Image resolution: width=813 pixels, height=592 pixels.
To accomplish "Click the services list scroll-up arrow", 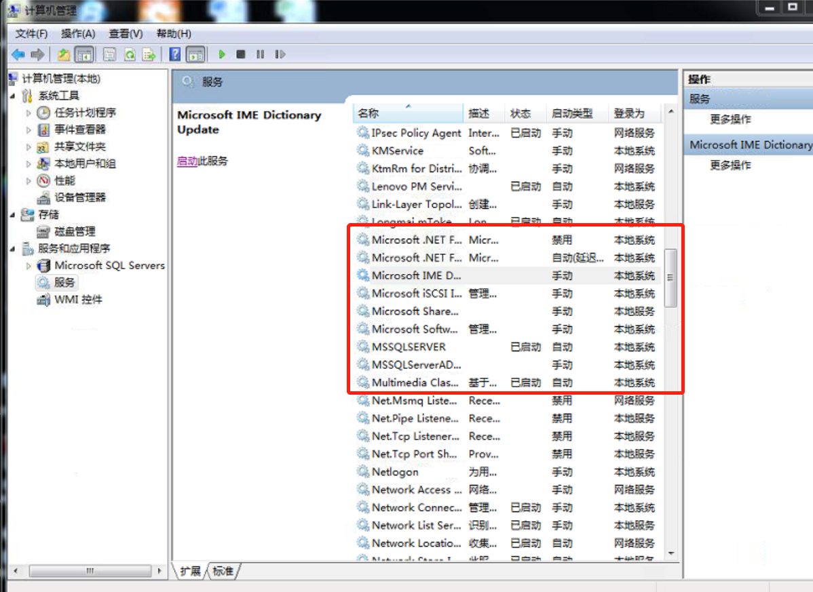I will click(x=671, y=111).
